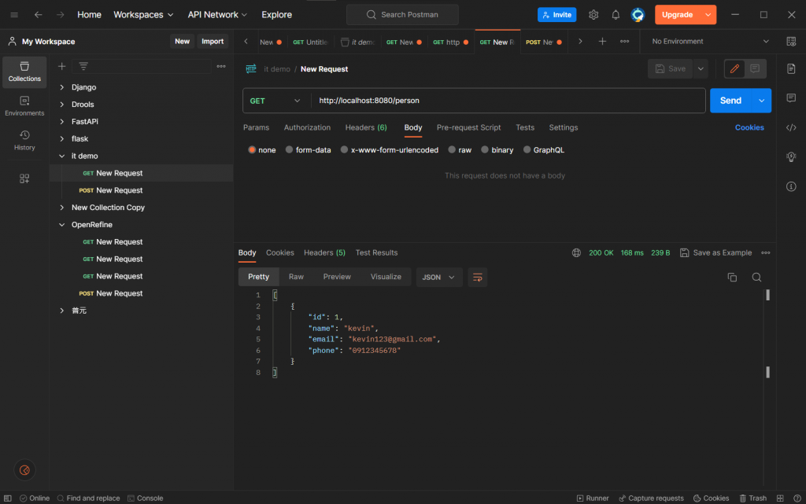This screenshot has height=504, width=806.
Task: Open the documentation icon in right sidebar
Action: (x=791, y=68)
